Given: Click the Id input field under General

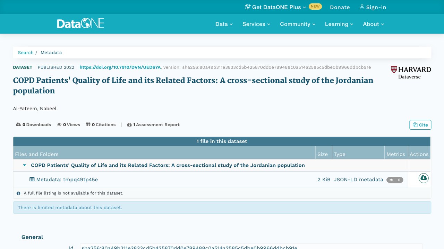Looking at the screenshot, I should point(251,247).
